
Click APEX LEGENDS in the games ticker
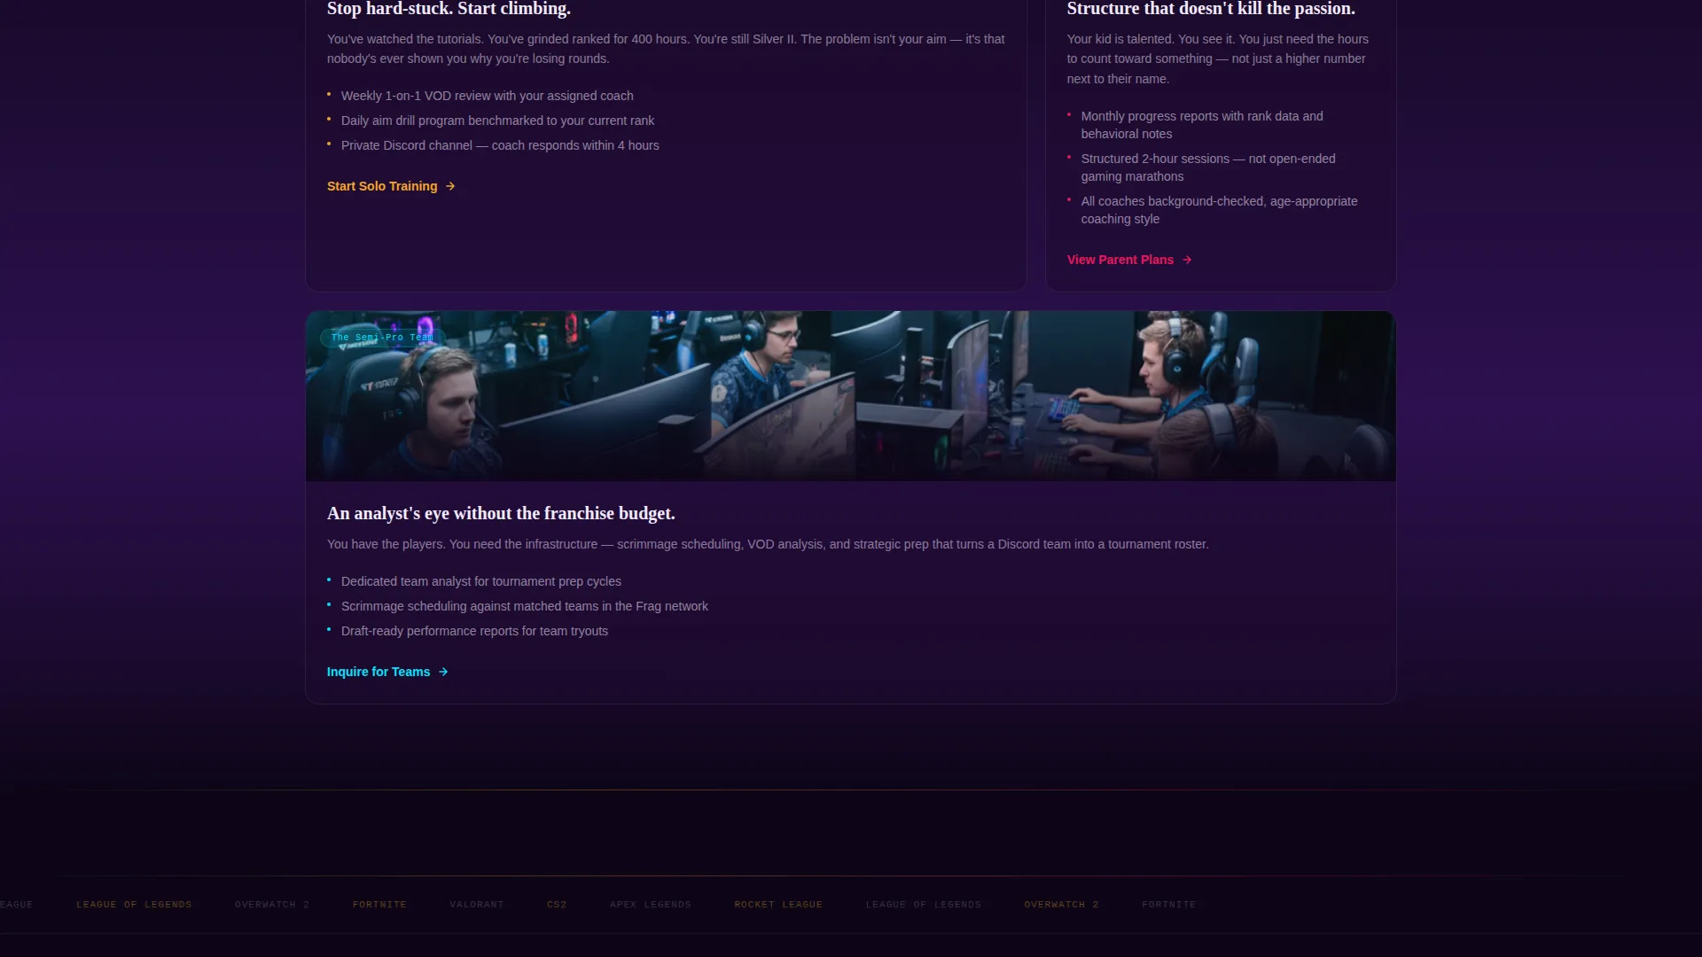[x=651, y=905]
